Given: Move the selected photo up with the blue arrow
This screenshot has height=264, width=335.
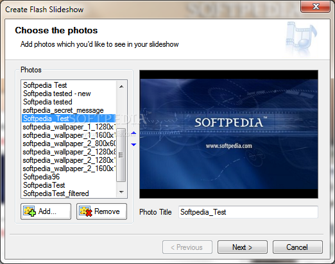Looking at the screenshot, I should pos(133,133).
